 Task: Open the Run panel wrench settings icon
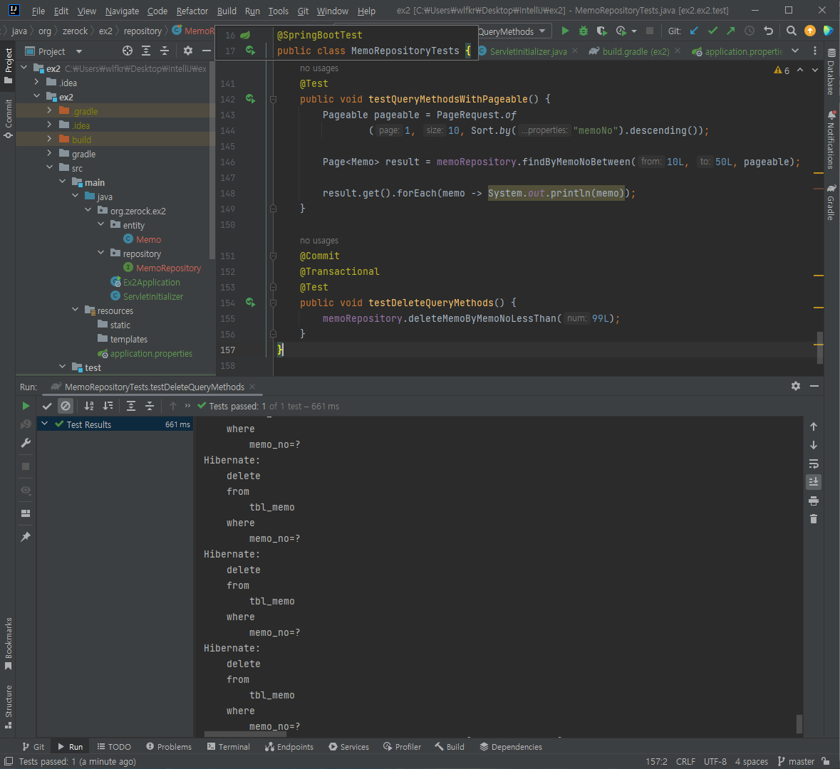point(26,443)
